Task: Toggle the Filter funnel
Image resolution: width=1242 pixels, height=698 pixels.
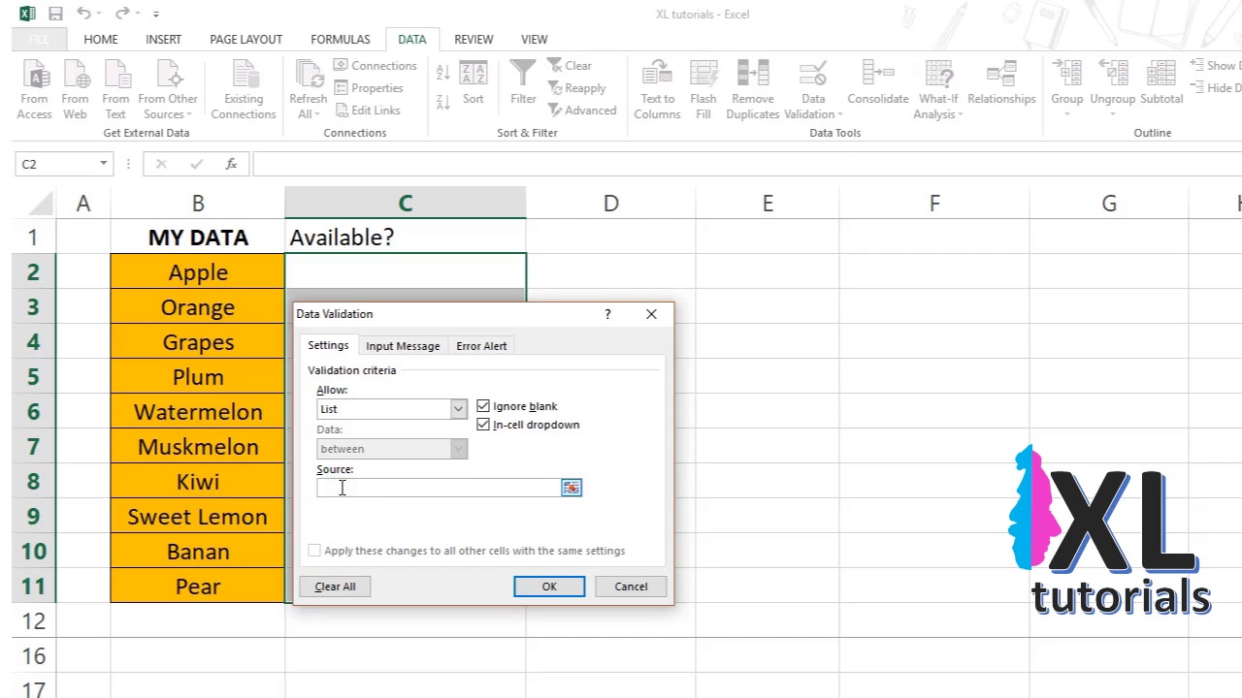Action: click(x=523, y=83)
